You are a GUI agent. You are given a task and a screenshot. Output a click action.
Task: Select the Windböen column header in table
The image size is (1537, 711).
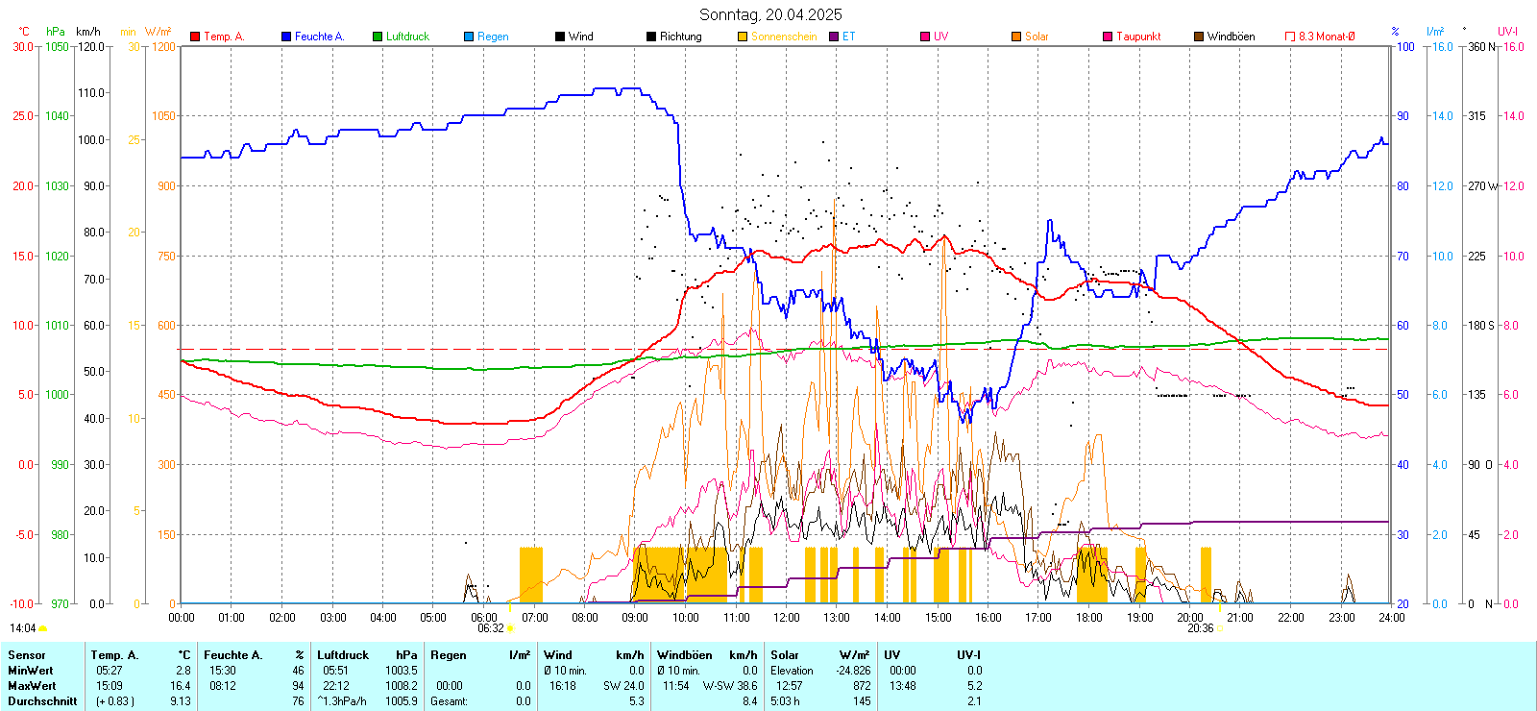click(684, 655)
